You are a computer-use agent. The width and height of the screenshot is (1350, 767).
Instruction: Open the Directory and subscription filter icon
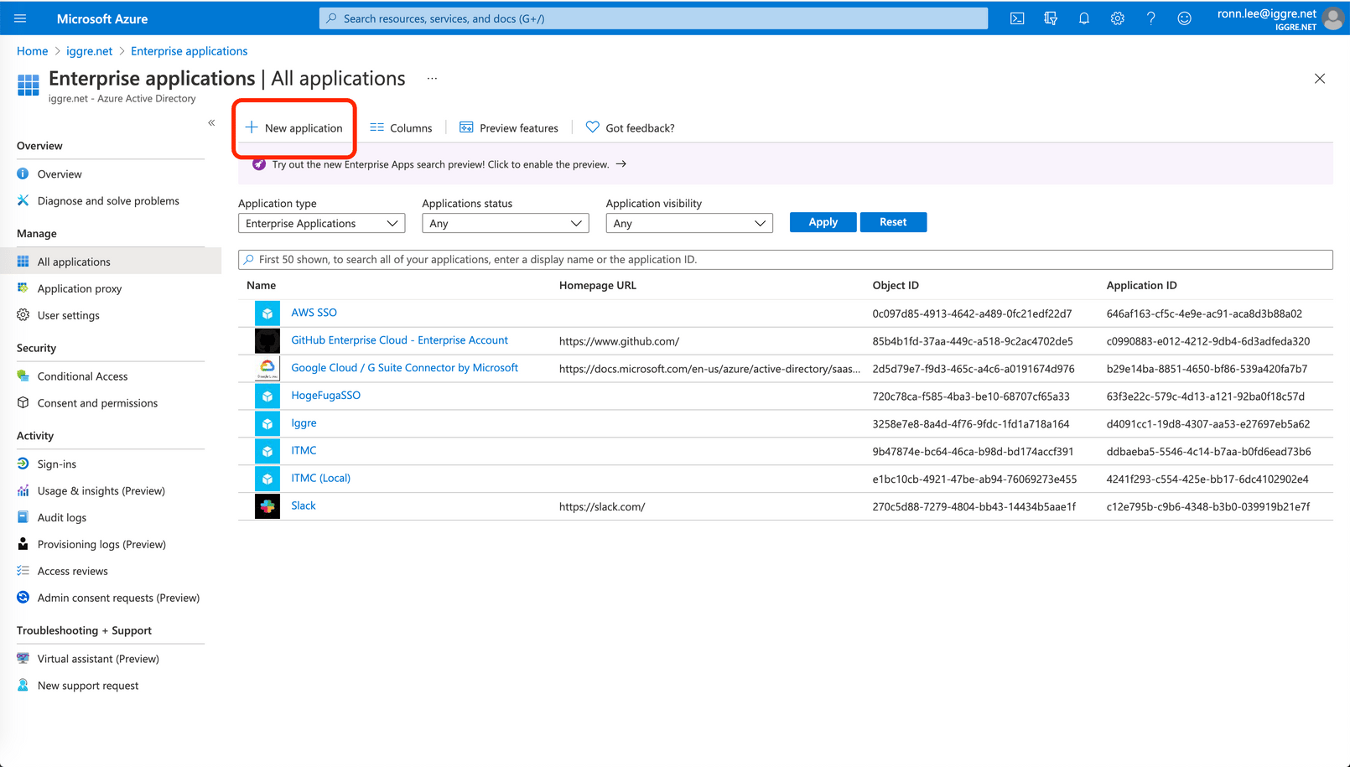tap(1051, 18)
